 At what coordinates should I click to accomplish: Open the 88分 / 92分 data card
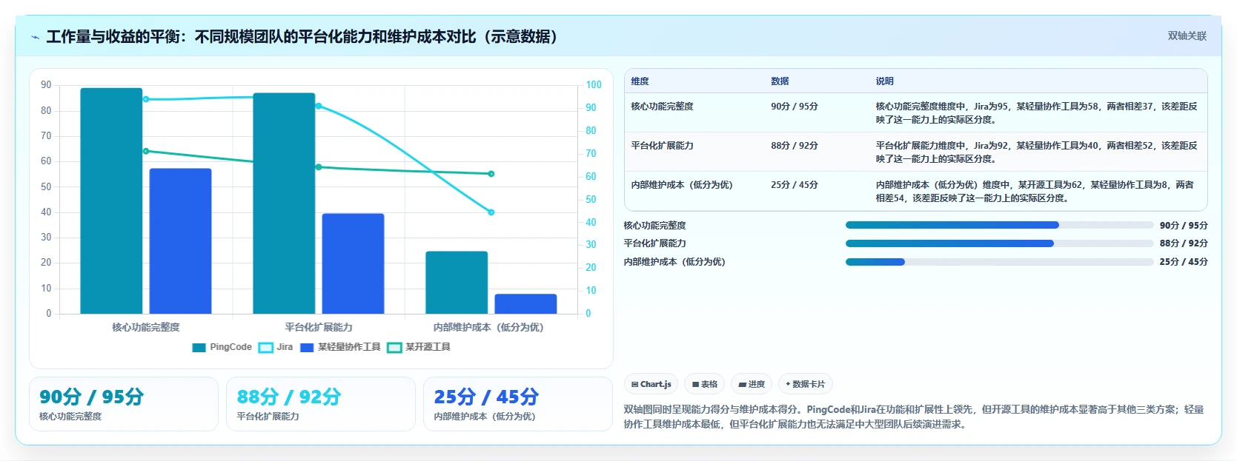[x=321, y=404]
